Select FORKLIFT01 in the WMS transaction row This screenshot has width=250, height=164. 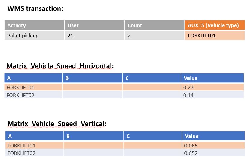pos(202,36)
